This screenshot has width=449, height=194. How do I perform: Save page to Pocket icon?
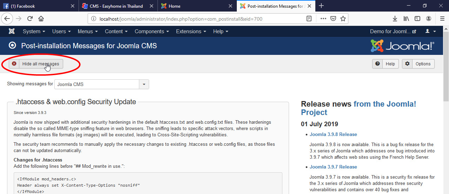tap(333, 19)
